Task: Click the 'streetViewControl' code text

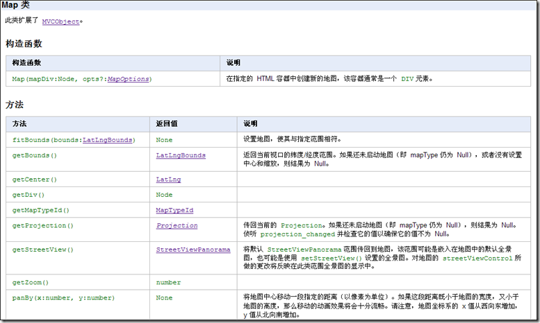Action: tap(477, 258)
